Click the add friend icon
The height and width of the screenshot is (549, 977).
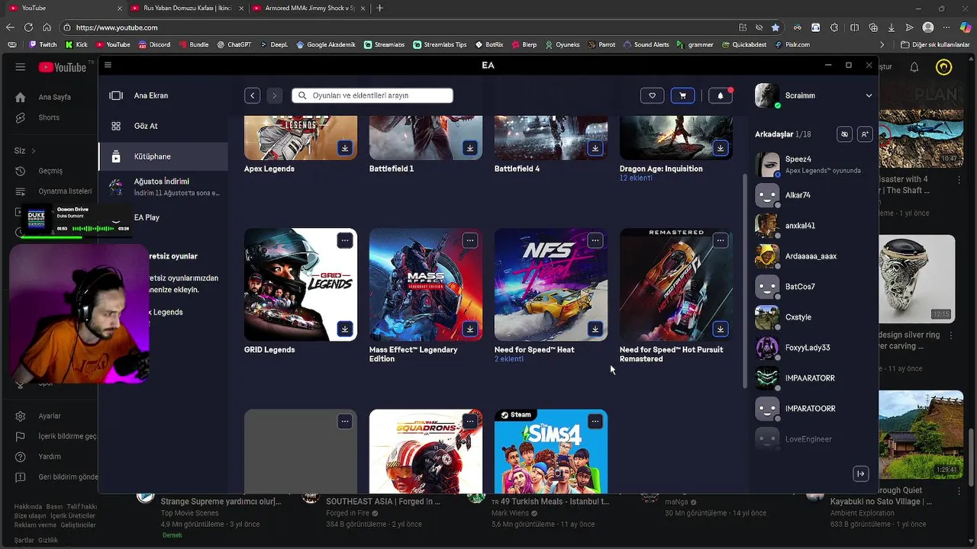pos(864,134)
